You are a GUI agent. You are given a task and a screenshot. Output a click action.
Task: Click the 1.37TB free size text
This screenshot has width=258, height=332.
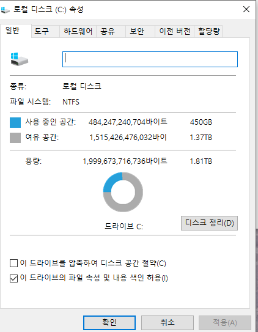coord(201,138)
